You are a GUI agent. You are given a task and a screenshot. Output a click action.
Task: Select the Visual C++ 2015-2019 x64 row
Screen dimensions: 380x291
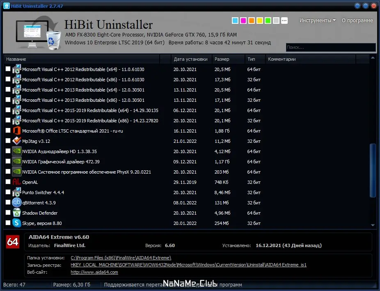pyautogui.click(x=187, y=110)
